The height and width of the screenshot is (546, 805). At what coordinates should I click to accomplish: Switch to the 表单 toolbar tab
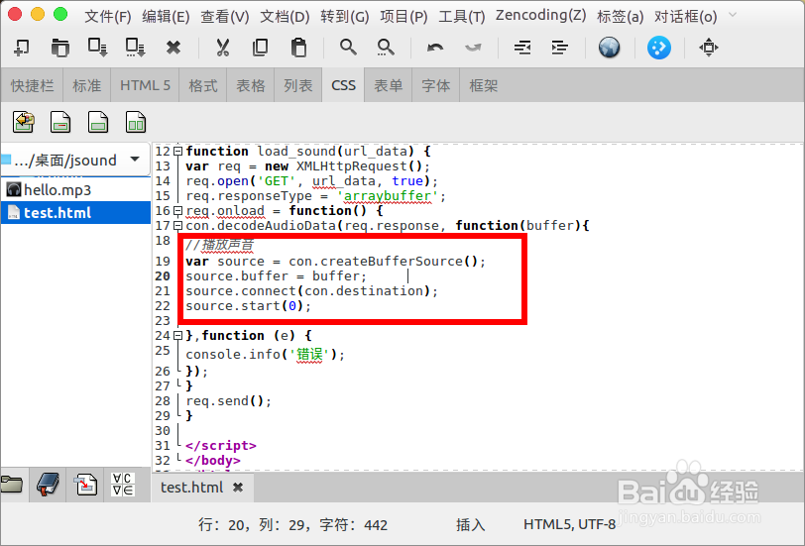click(389, 85)
